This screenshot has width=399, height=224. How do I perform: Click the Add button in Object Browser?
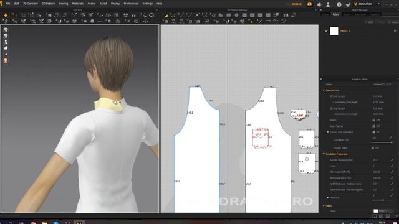(x=370, y=22)
